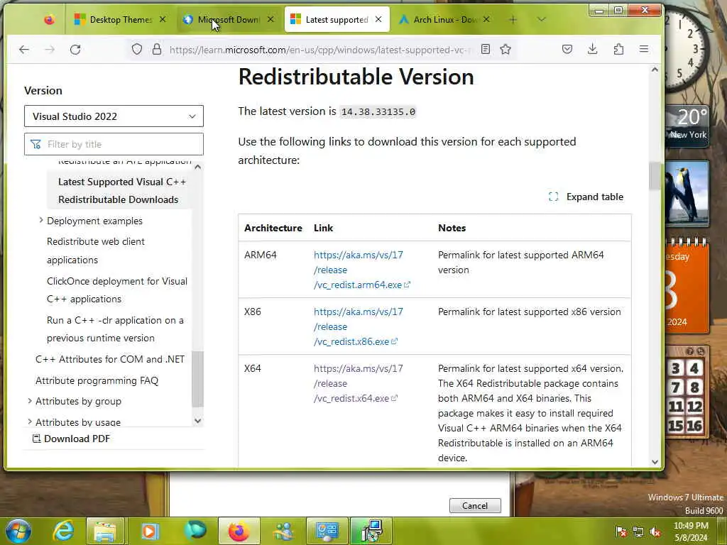The height and width of the screenshot is (545, 727).
Task: Download the X86 vc_redist.x86.exe link
Action: 358,326
